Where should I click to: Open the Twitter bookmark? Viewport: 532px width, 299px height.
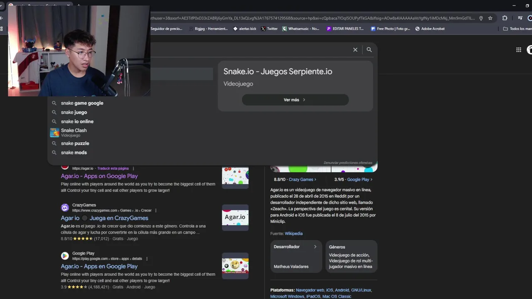coord(269,29)
